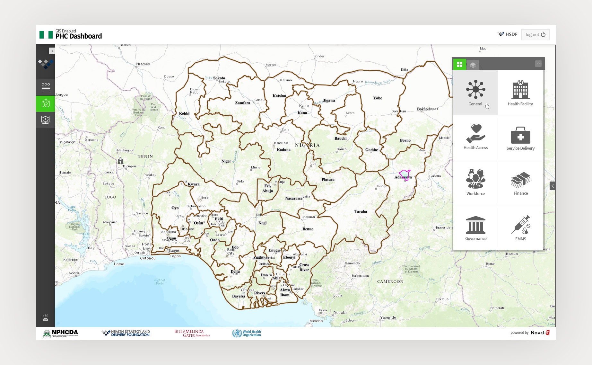Open the EMMS category
592x365 pixels.
click(520, 227)
